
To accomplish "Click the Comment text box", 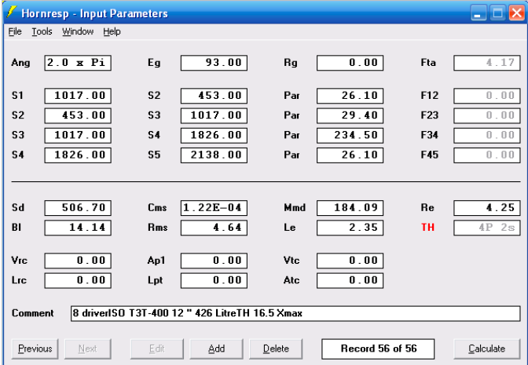I will click(295, 313).
